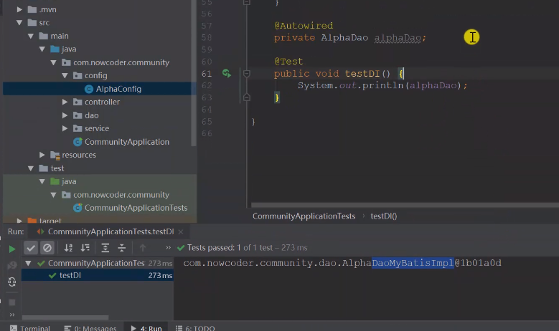Click the CommunityApplicationTests class icon
Screen dimensions: 559x331
click(77, 208)
